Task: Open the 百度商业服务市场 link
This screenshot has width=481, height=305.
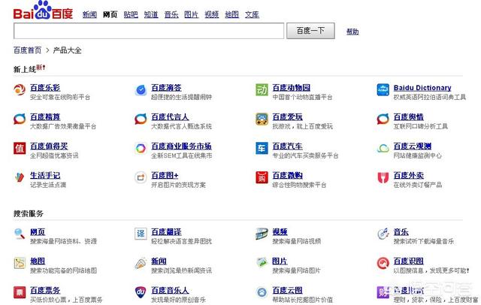Action: pyautogui.click(x=181, y=146)
